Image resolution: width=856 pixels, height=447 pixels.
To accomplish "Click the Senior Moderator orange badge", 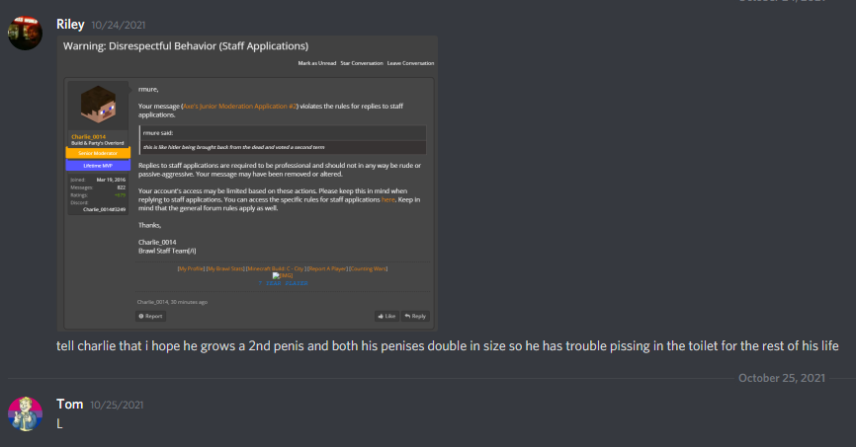I will 98,153.
